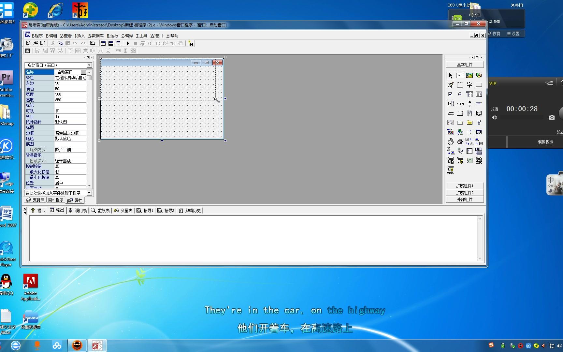Image resolution: width=563 pixels, height=352 pixels.
Task: Click 编辑视频 in the recorder window
Action: pos(545,142)
